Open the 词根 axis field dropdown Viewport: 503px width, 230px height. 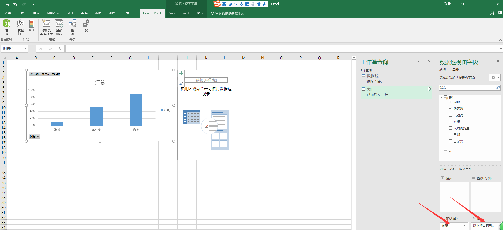pyautogui.click(x=465, y=225)
